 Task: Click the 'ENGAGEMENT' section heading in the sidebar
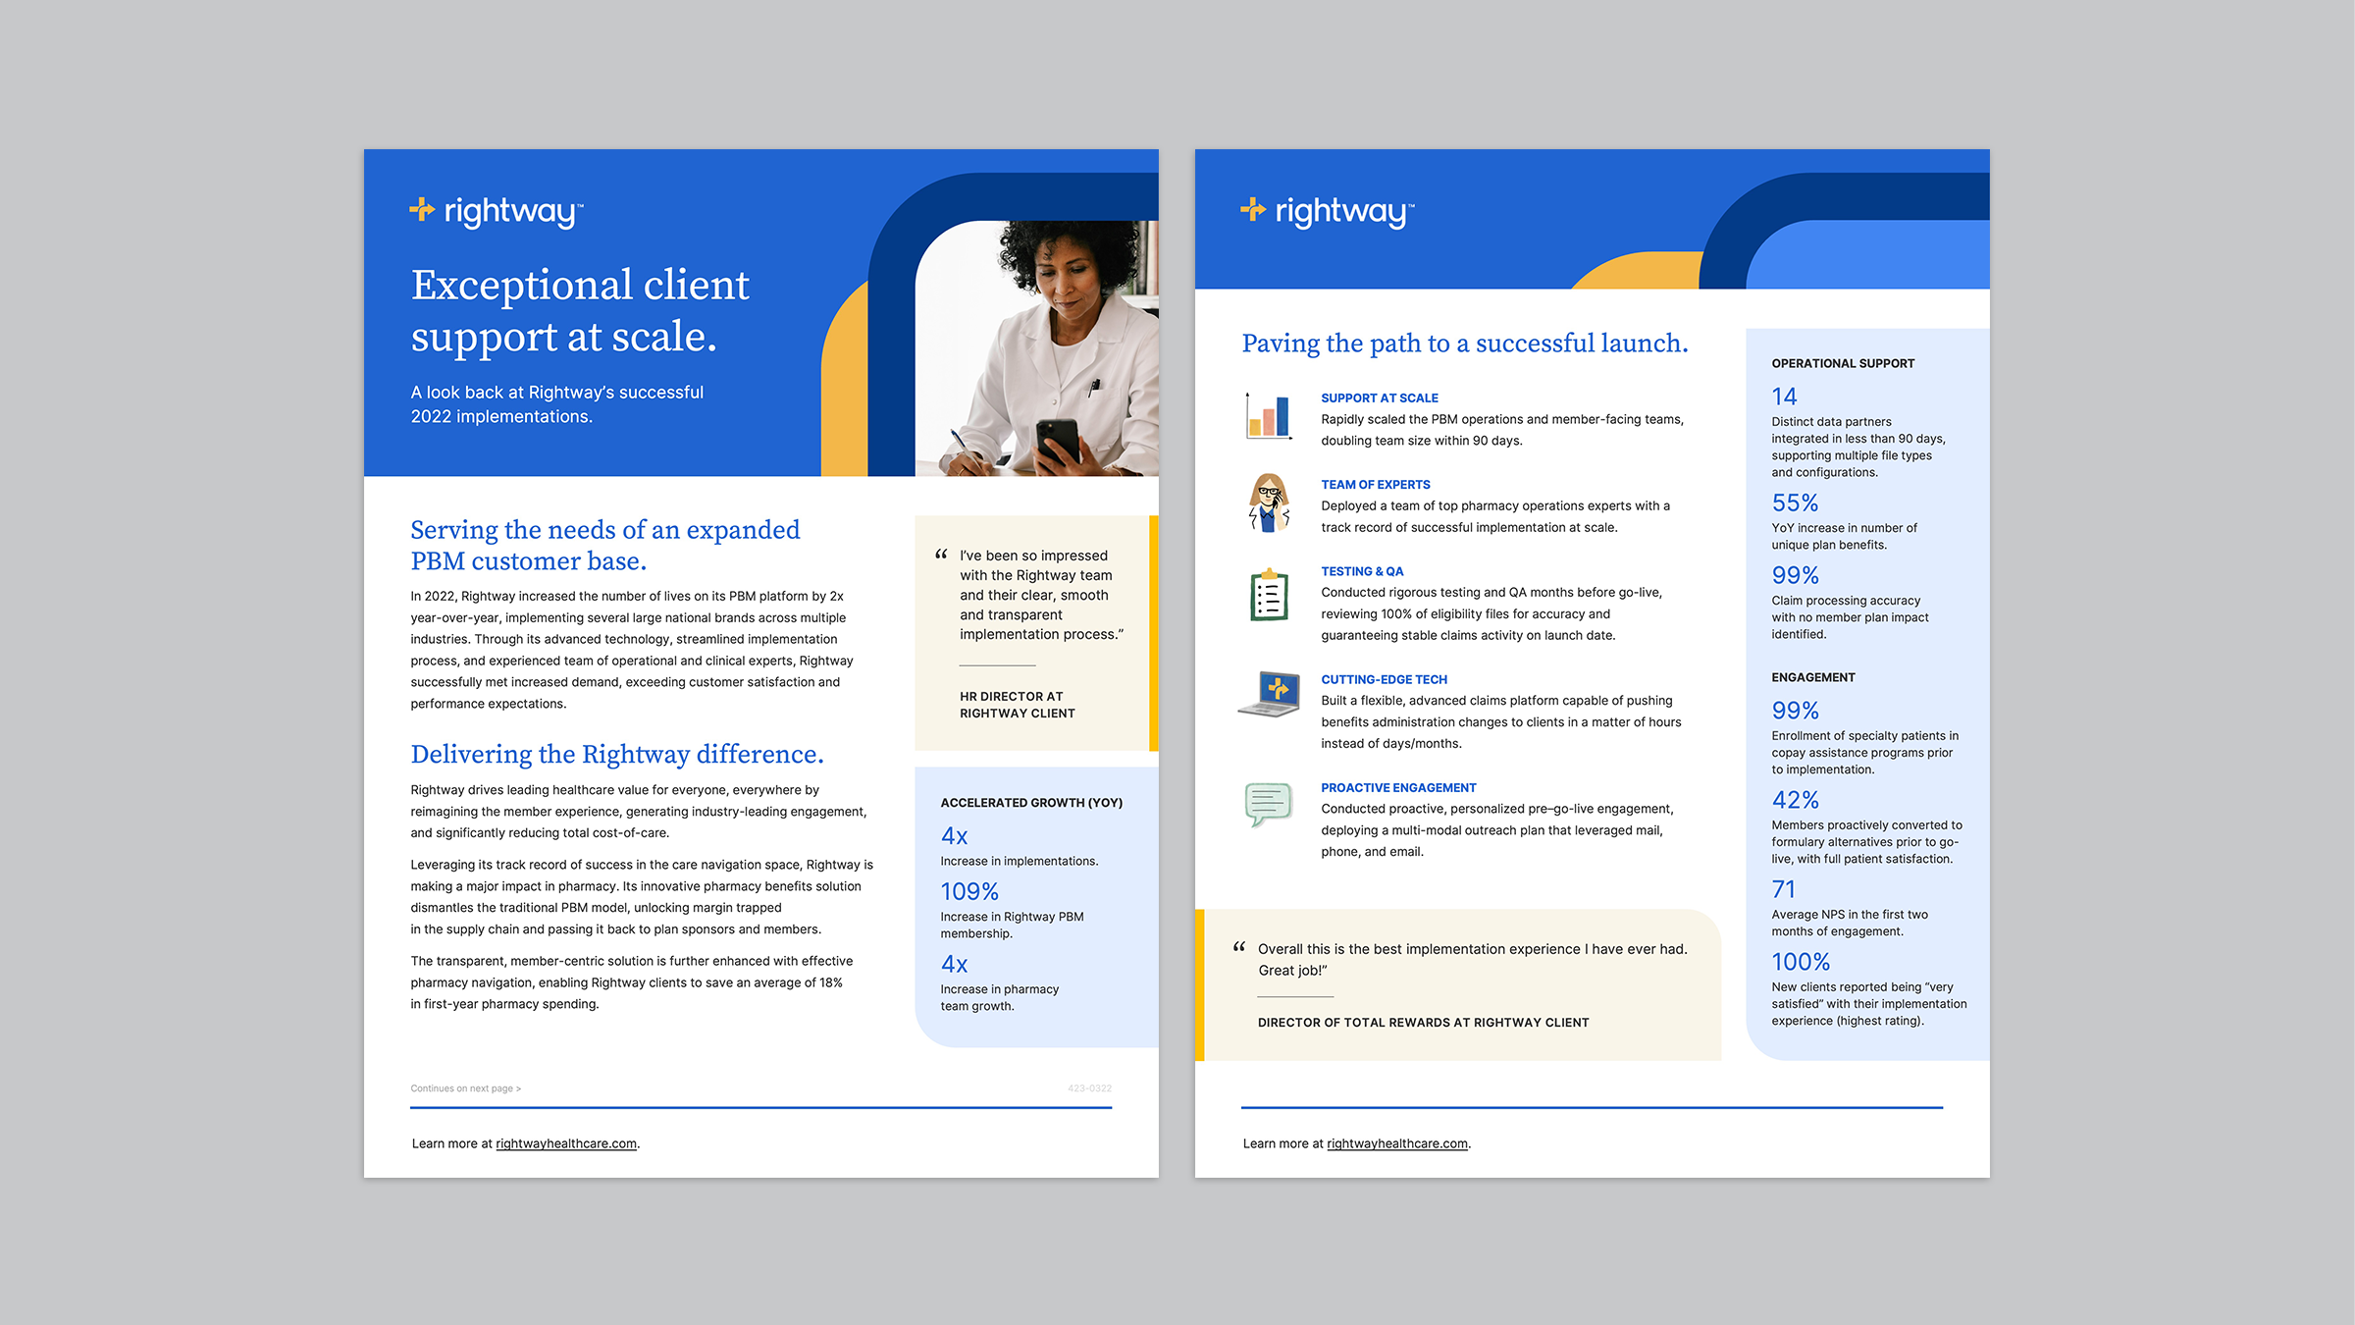[x=1813, y=677]
